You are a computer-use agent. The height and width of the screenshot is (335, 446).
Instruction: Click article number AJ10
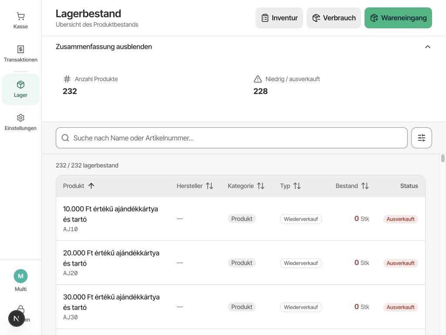pos(70,229)
